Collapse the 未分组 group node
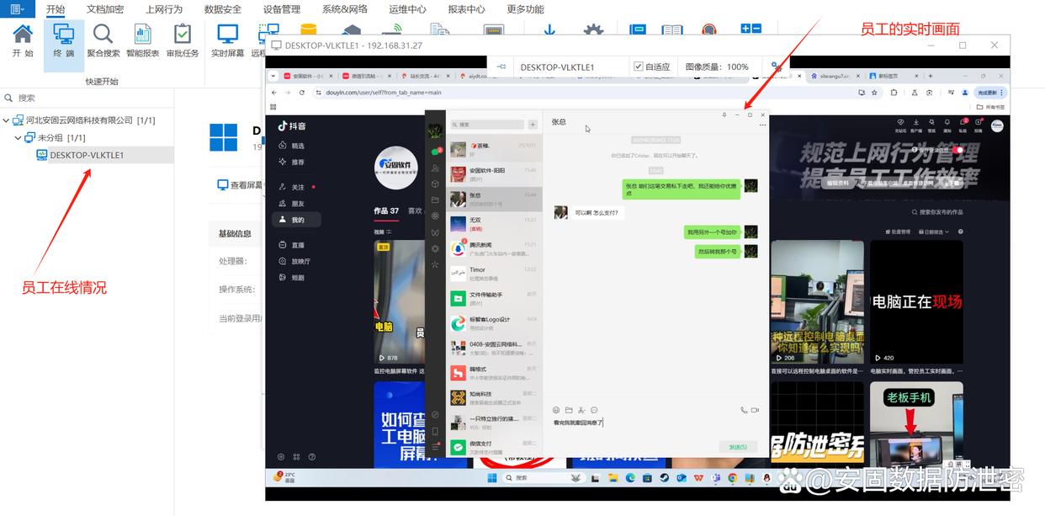The image size is (1045, 516). coord(19,137)
